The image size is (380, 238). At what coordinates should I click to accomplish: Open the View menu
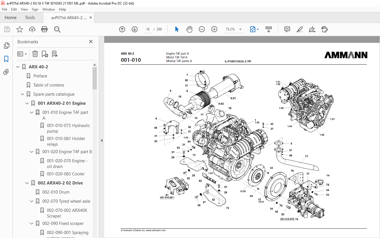coord(24,9)
